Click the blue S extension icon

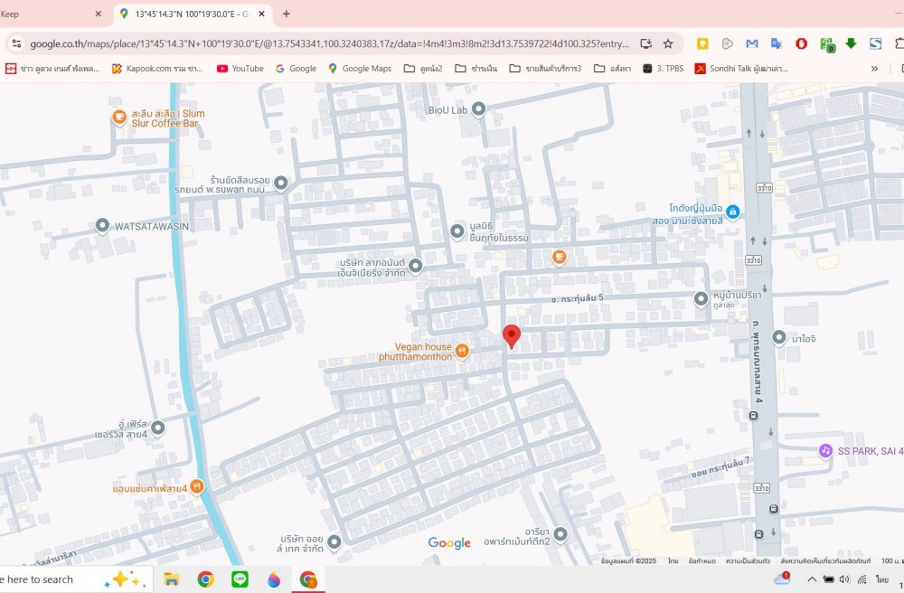tap(876, 43)
